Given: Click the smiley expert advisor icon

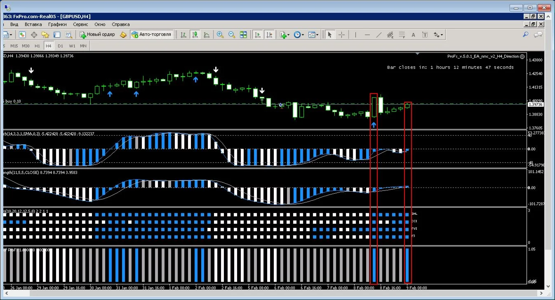Looking at the screenshot, I should pyautogui.click(x=522, y=56).
